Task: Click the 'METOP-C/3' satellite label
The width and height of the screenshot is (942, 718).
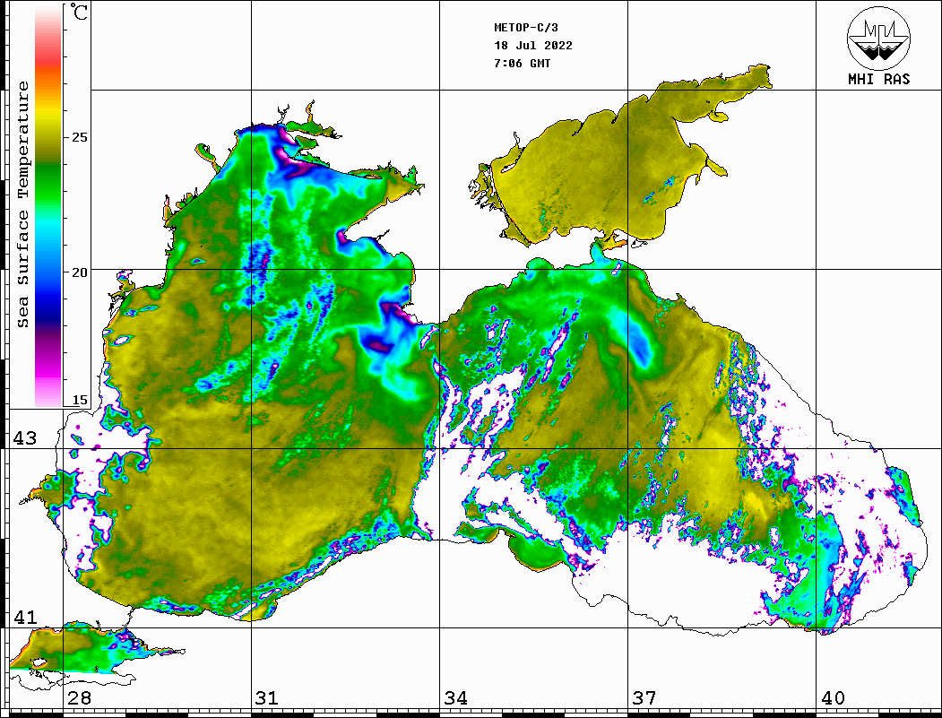Action: click(x=526, y=28)
